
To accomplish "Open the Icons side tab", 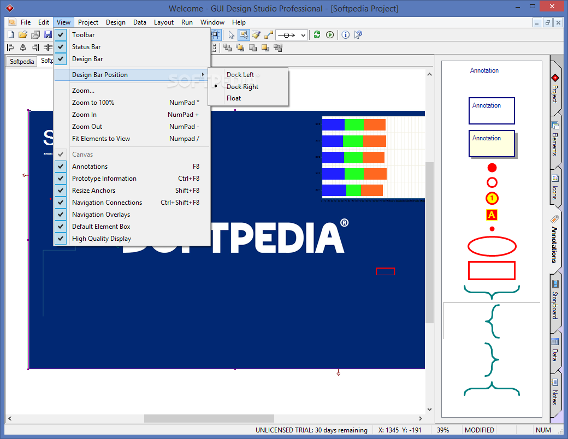I will point(555,188).
